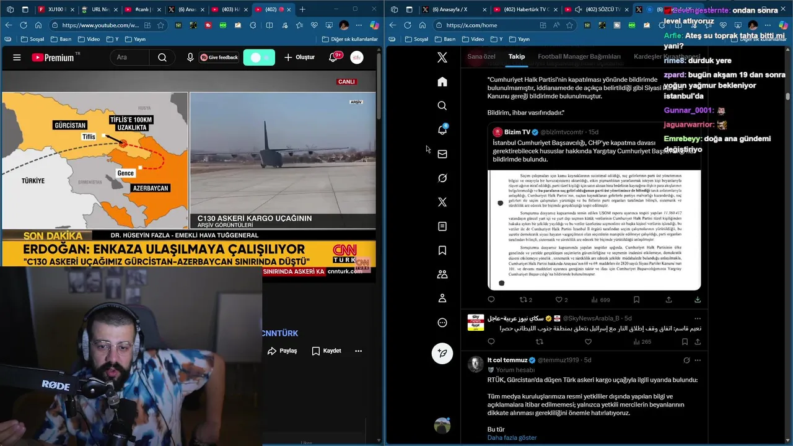793x446 pixels.
Task: Go to X Home in the sidebar
Action: 442,82
